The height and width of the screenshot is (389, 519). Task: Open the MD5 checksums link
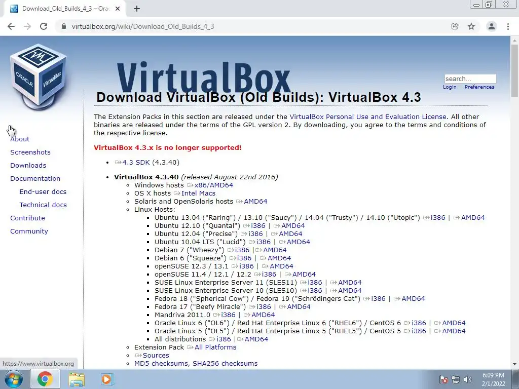(x=162, y=364)
